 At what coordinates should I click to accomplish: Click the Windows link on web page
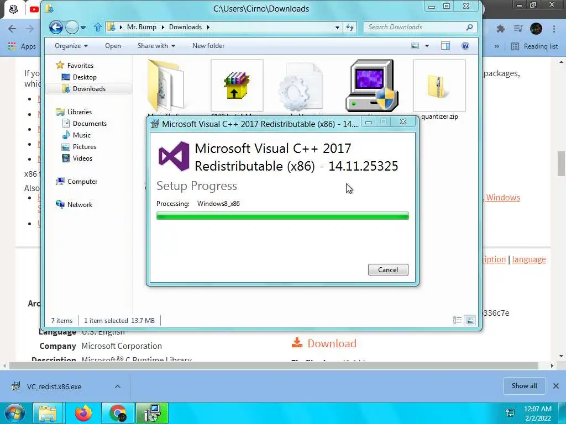pos(503,198)
